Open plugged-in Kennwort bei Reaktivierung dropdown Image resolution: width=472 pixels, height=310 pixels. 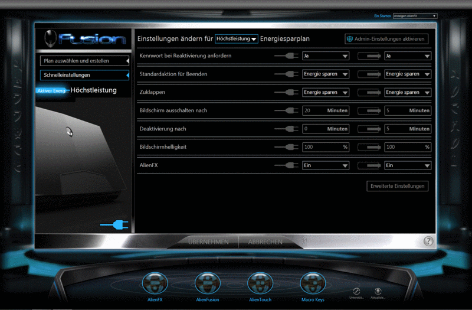(x=326, y=56)
